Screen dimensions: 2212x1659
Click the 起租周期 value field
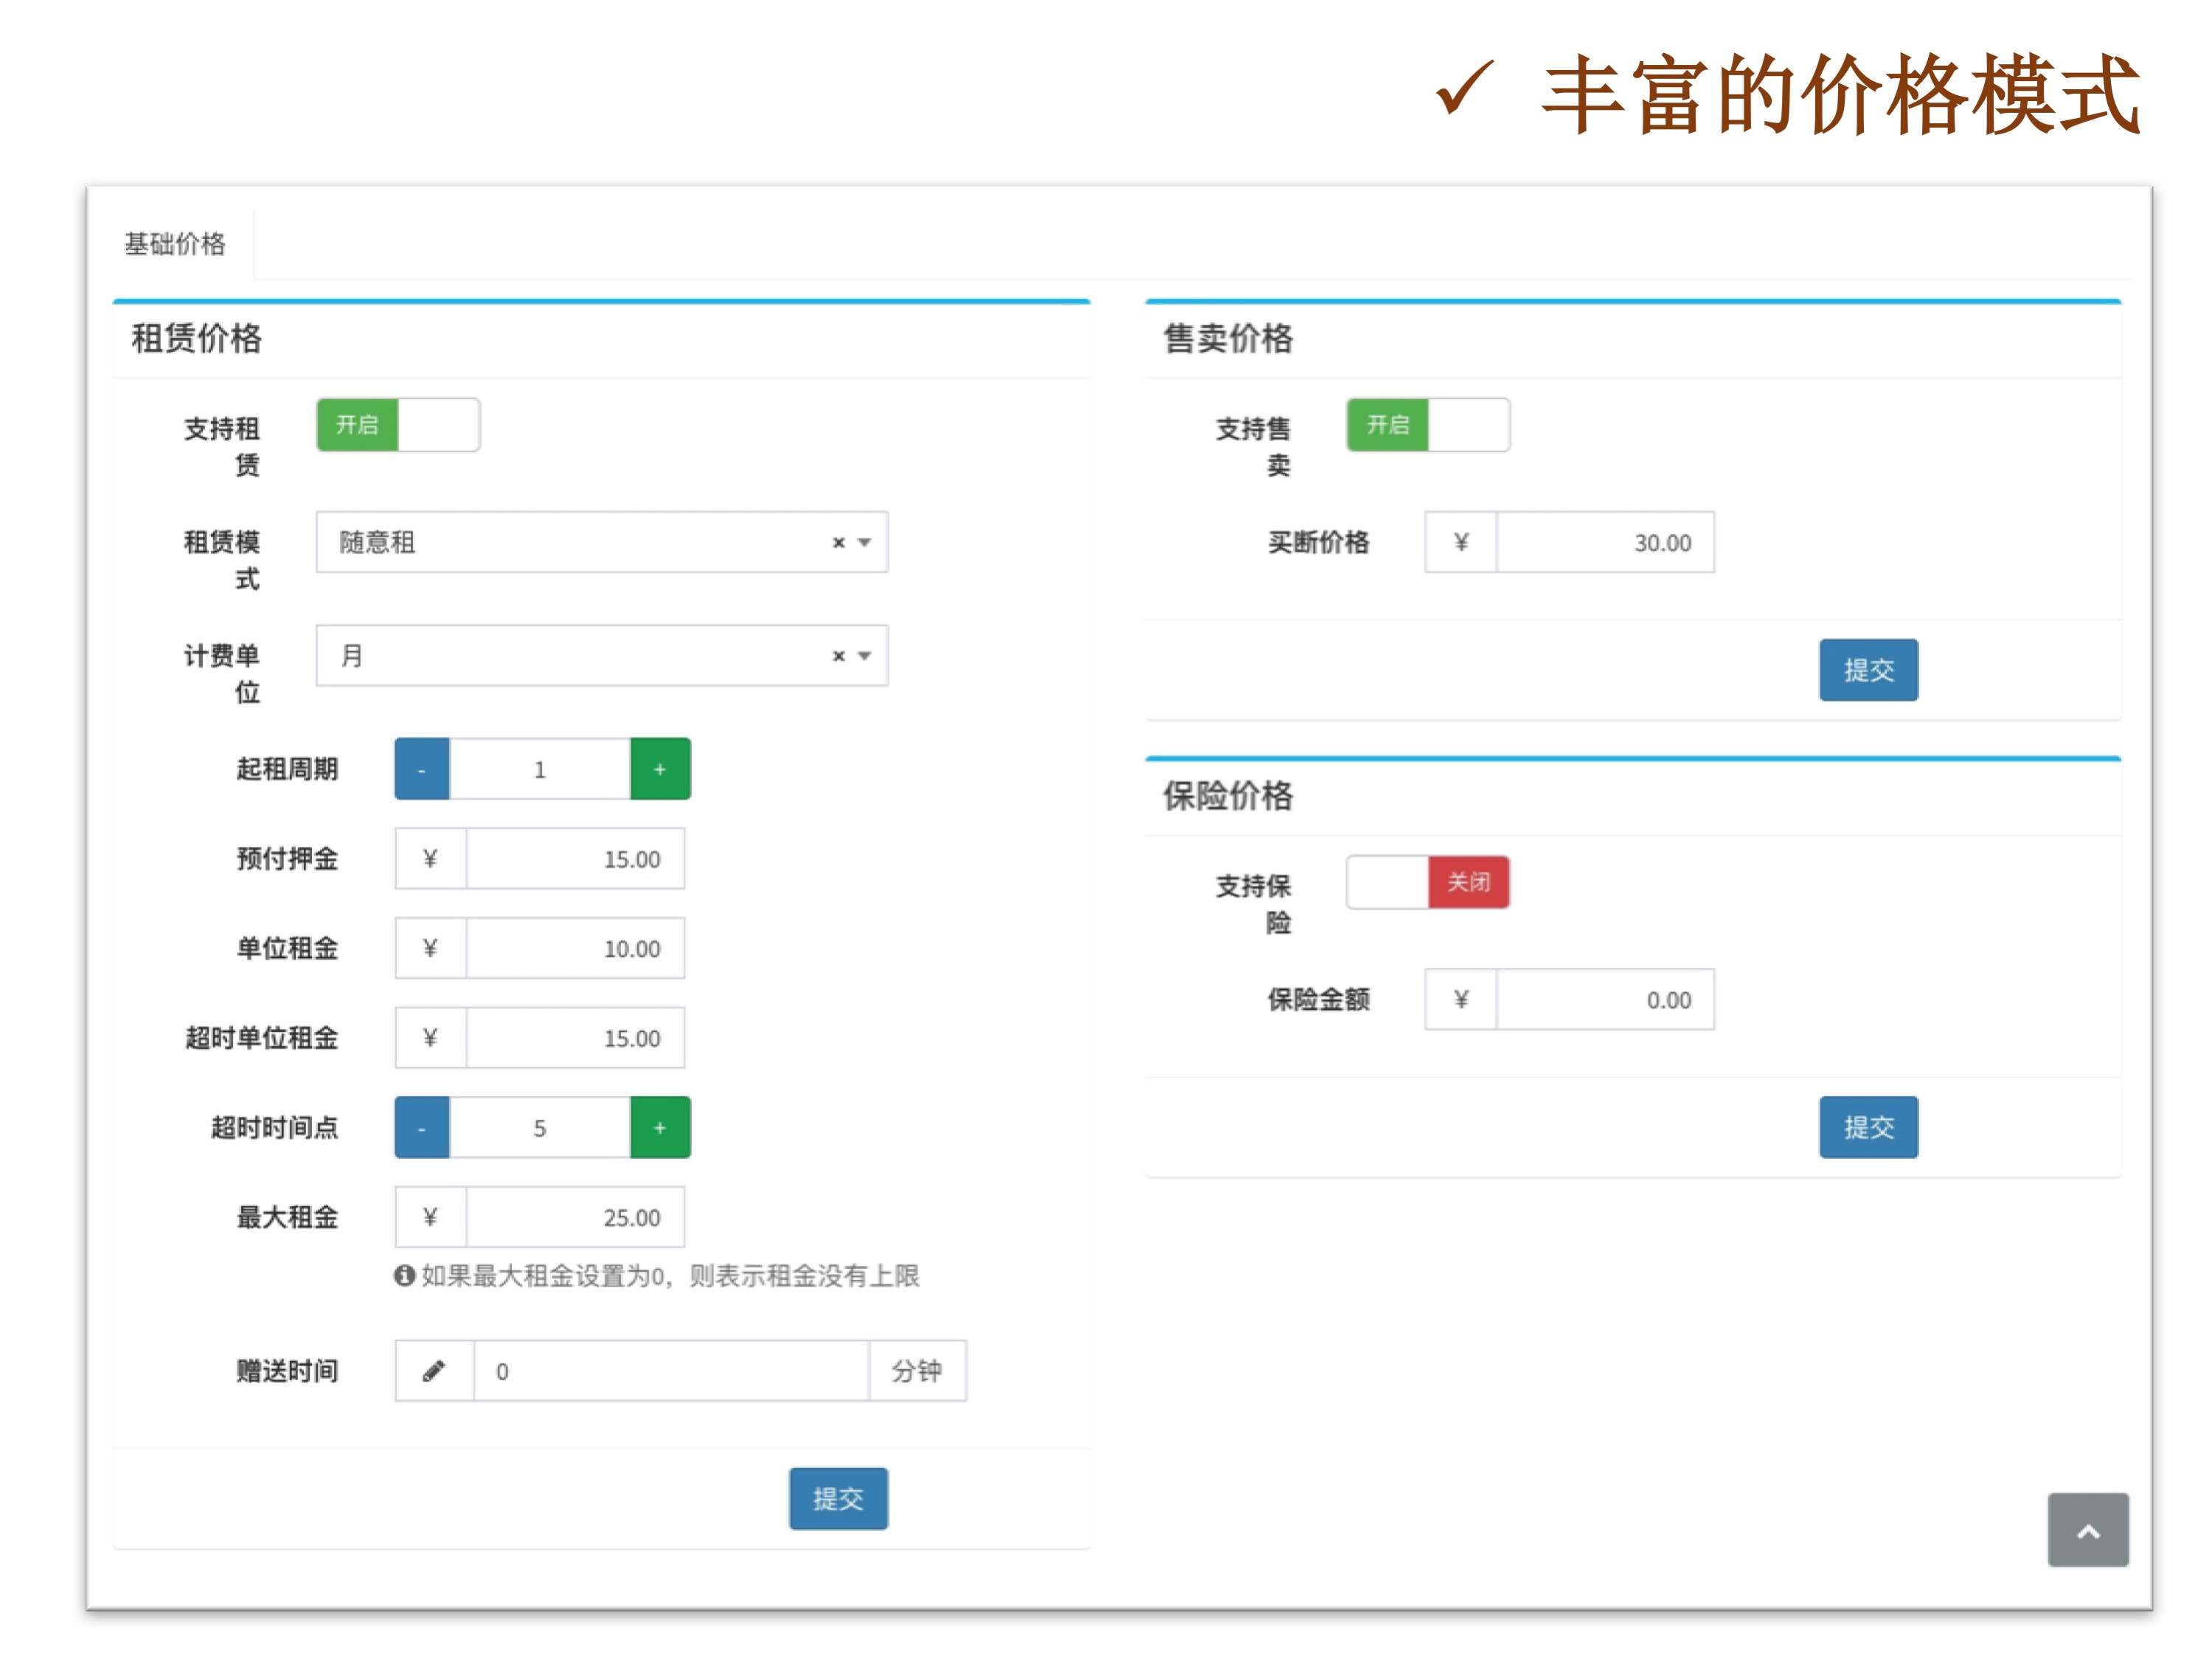tap(540, 769)
